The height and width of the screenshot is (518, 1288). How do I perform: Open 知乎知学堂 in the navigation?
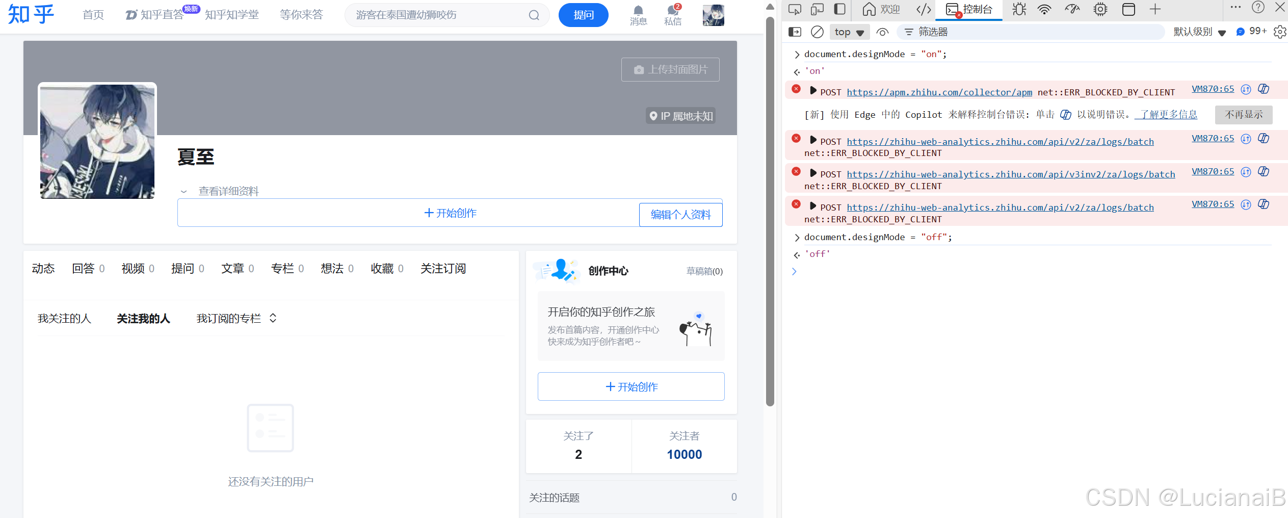[232, 15]
